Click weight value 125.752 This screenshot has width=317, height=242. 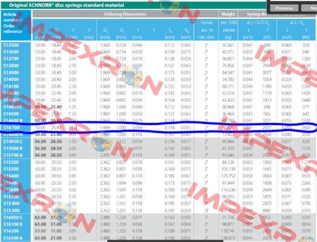click(x=228, y=176)
